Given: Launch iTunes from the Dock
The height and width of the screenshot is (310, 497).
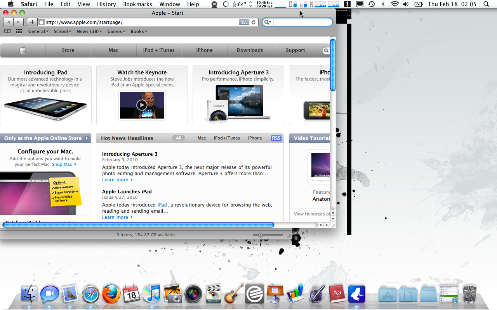Looking at the screenshot, I should tap(152, 294).
